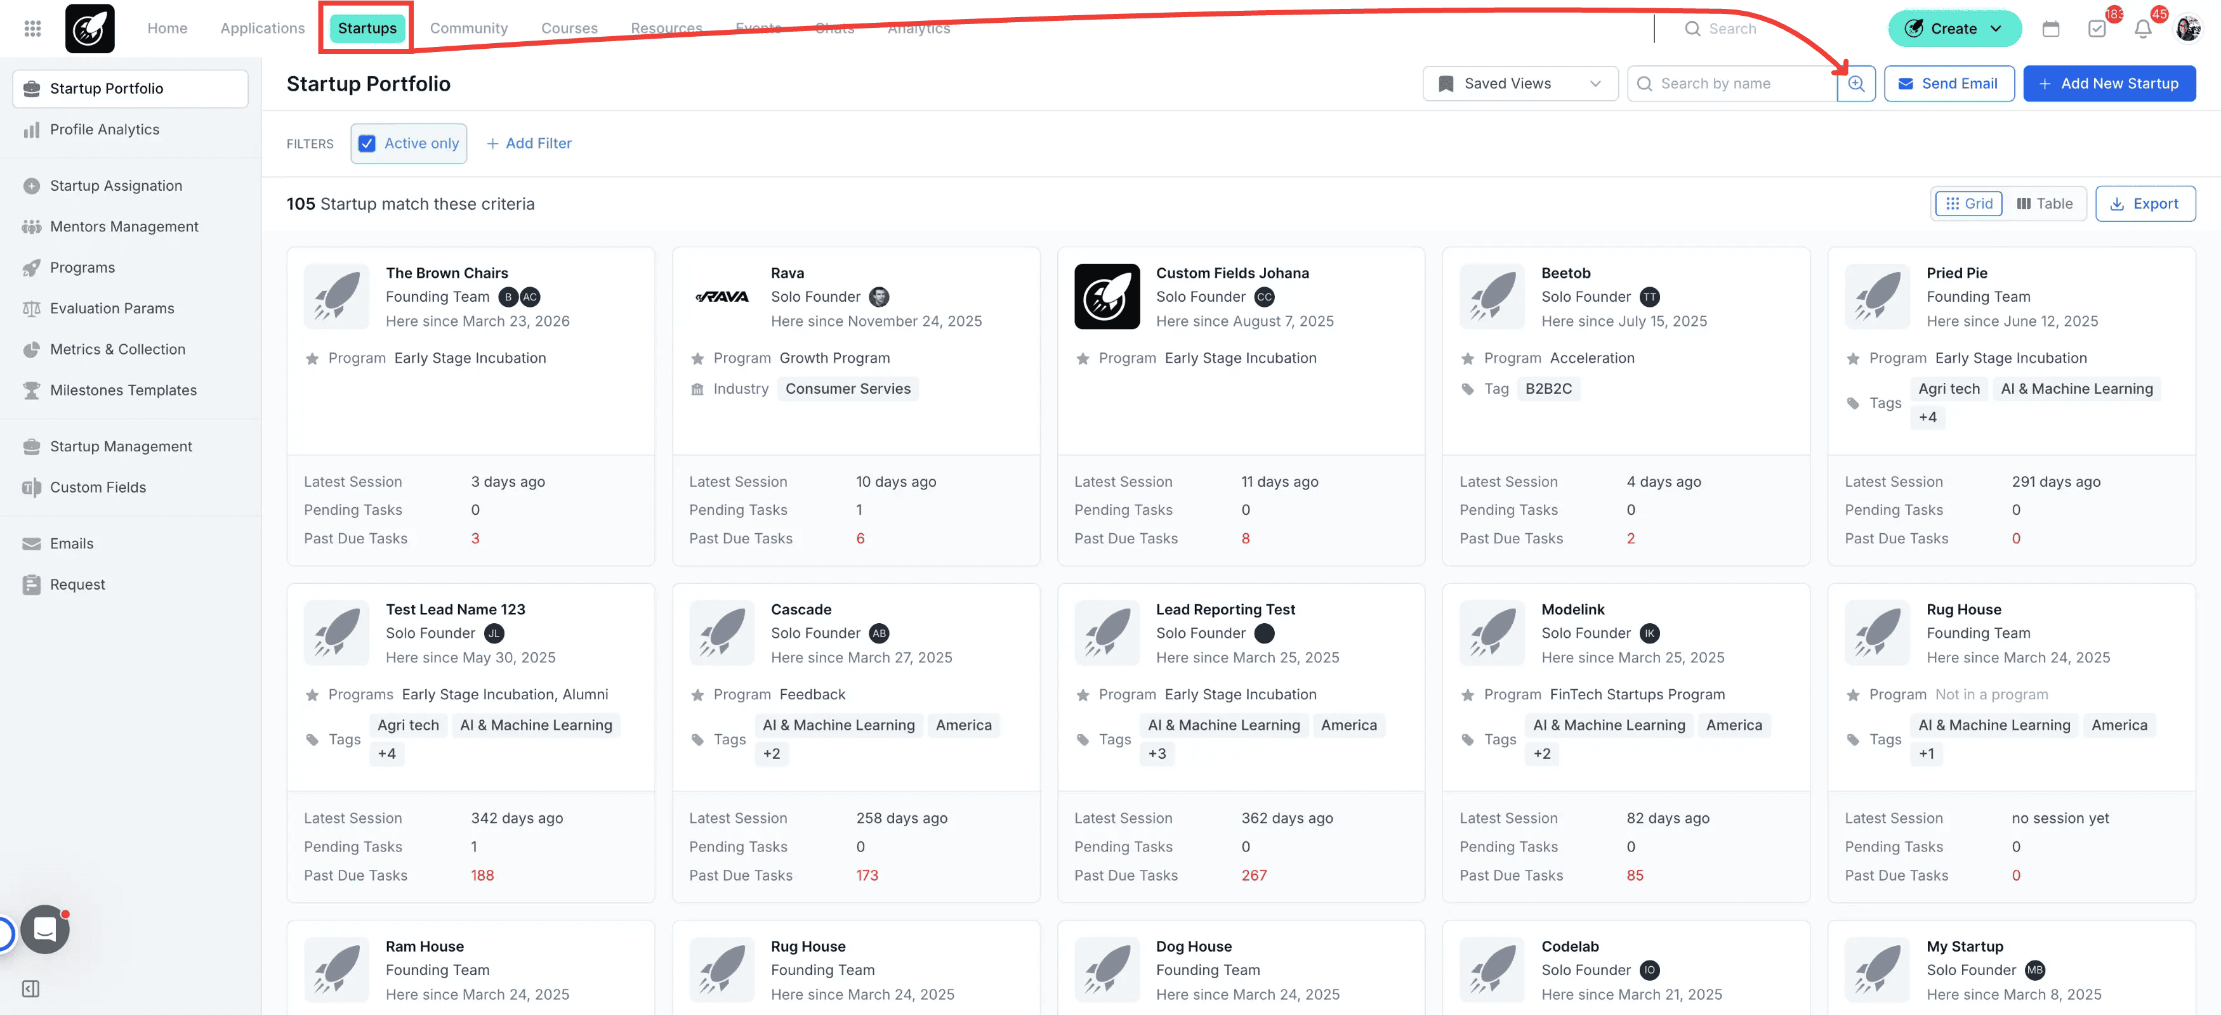The width and height of the screenshot is (2221, 1015).
Task: Open the Applications tab
Action: (x=263, y=29)
